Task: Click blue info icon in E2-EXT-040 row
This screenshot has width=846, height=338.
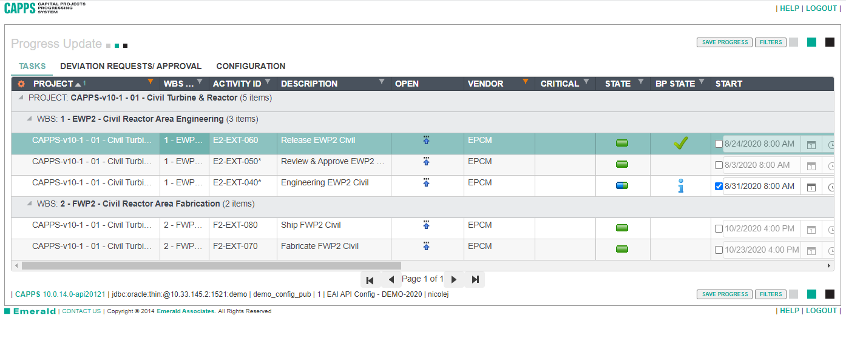Action: coord(681,186)
